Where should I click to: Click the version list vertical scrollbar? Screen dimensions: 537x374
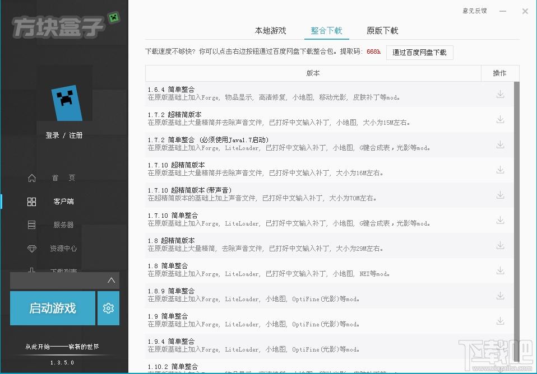click(516, 222)
